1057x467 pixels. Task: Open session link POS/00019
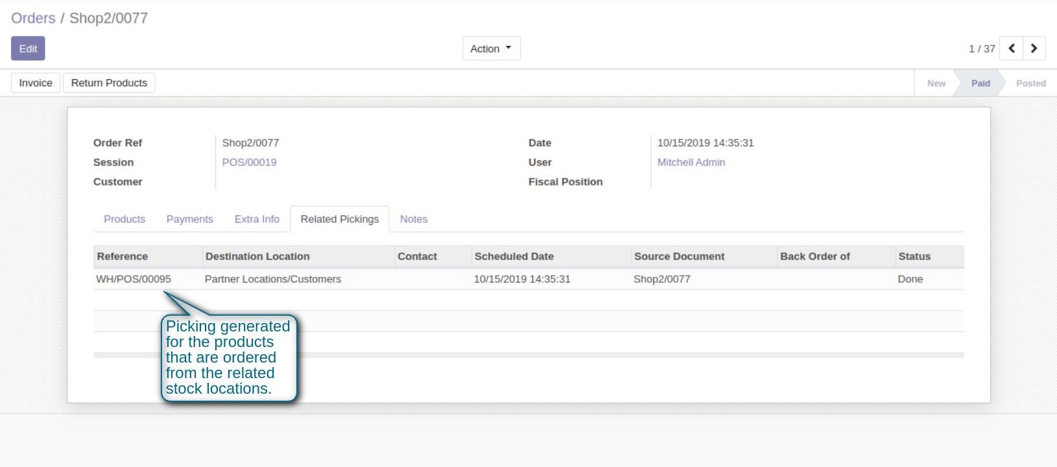click(x=249, y=162)
